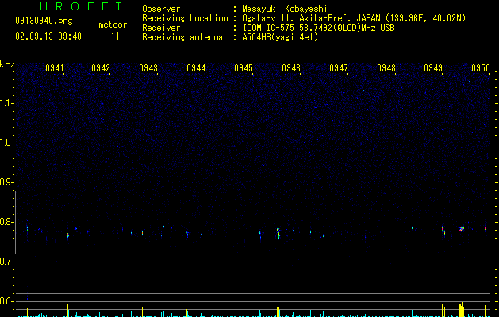Click the 0949 time marker
Screen dimensions: 499x317
pos(433,67)
